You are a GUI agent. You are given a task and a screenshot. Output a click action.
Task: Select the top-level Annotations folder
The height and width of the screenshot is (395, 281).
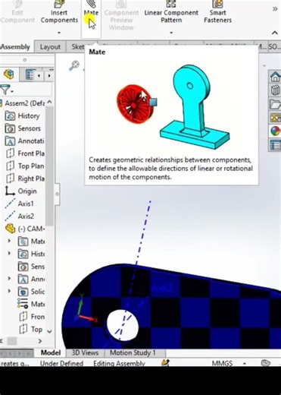pos(25,141)
